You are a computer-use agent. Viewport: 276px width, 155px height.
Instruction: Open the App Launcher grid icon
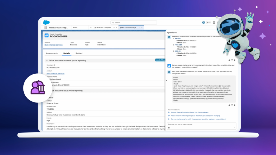(x=46, y=27)
